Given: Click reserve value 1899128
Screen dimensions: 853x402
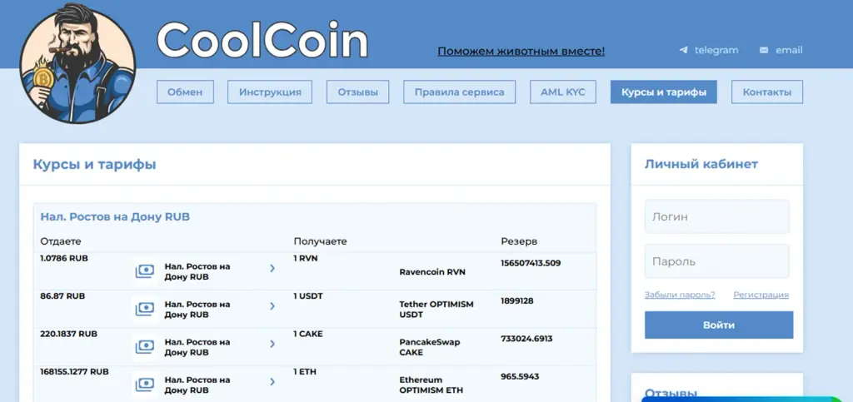Looking at the screenshot, I should 516,300.
